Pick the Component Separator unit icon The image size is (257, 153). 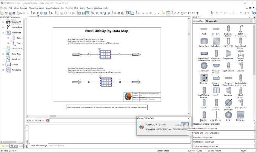[216, 53]
